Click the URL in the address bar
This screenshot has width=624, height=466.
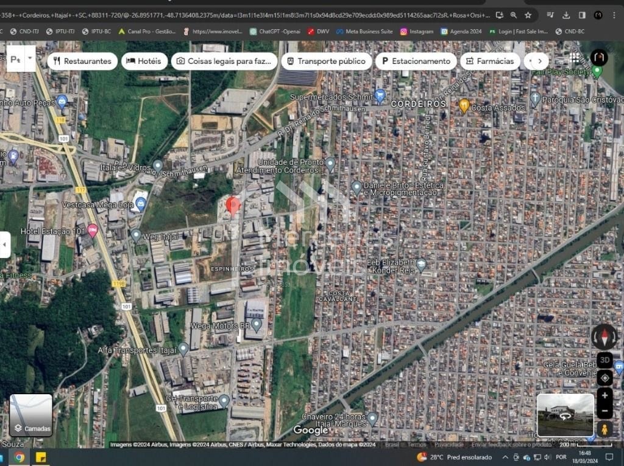pyautogui.click(x=245, y=15)
